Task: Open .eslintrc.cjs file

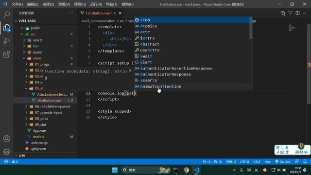Action: click(45, 142)
